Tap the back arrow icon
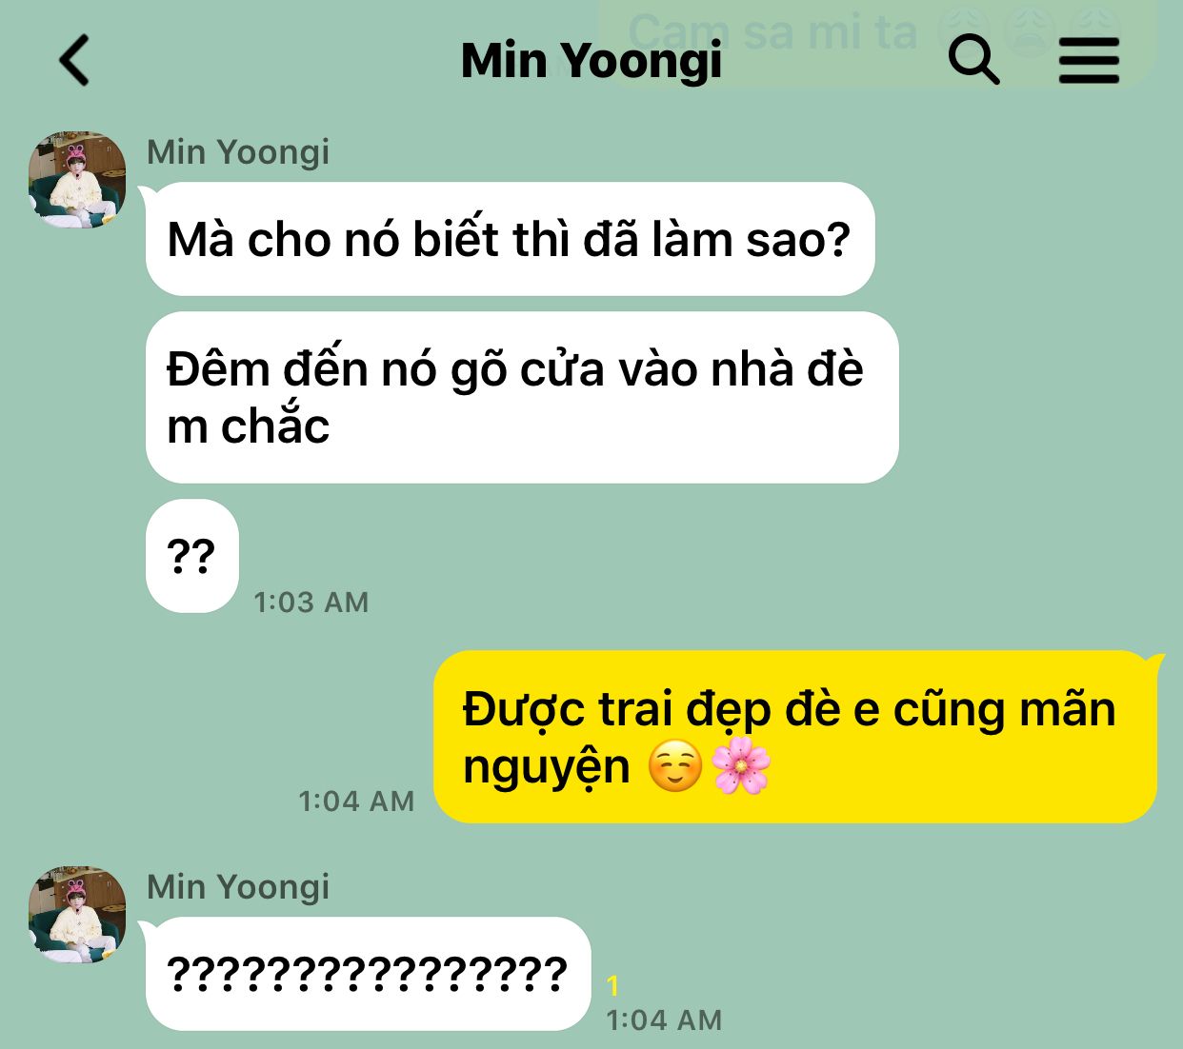Image resolution: width=1183 pixels, height=1049 pixels. click(x=74, y=60)
